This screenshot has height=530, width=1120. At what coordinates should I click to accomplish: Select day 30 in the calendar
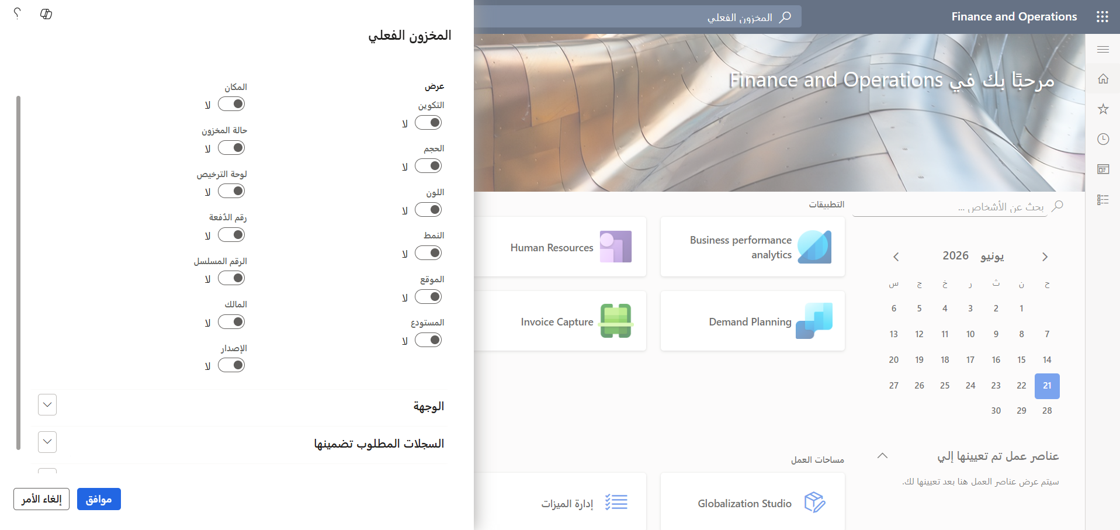point(996,411)
